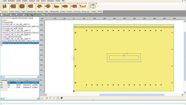Click the EXPORTIR cell for DZ

coord(35,87)
